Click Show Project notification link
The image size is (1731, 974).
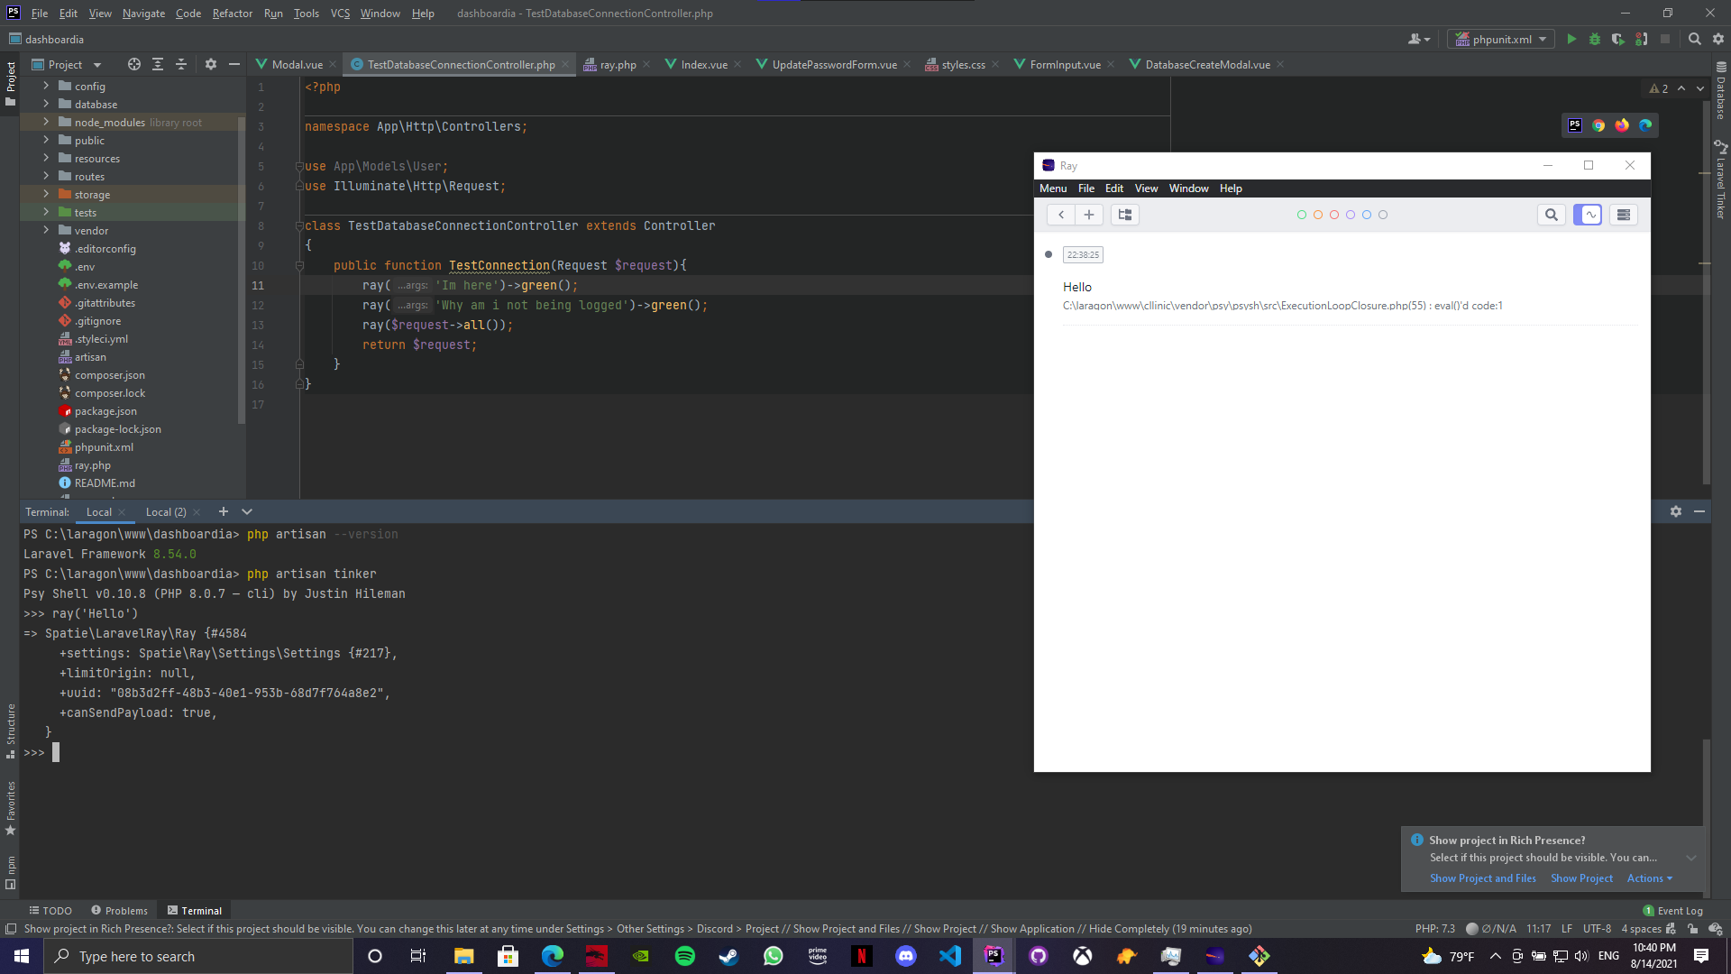1581,878
